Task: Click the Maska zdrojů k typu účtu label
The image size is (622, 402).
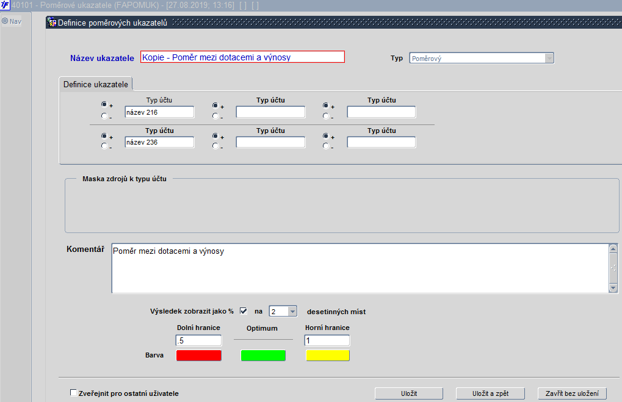Action: [x=125, y=179]
